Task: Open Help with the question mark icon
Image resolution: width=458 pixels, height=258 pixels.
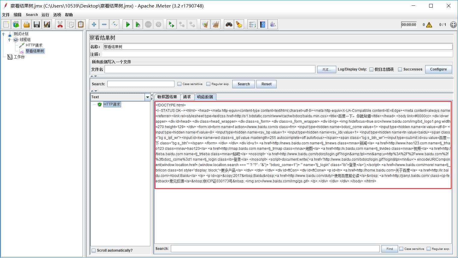Action: click(x=263, y=24)
